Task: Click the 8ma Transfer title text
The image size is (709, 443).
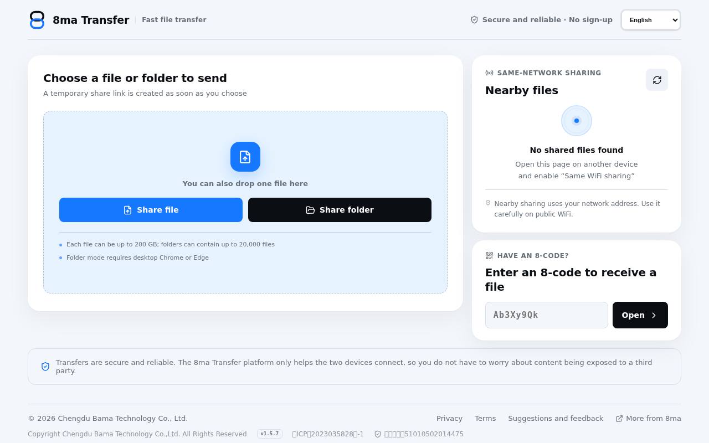Action: click(x=91, y=20)
